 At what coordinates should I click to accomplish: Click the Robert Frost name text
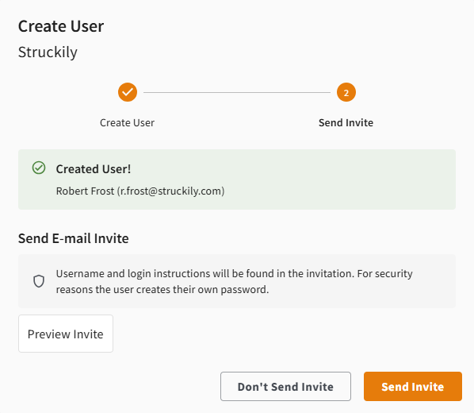(x=86, y=191)
